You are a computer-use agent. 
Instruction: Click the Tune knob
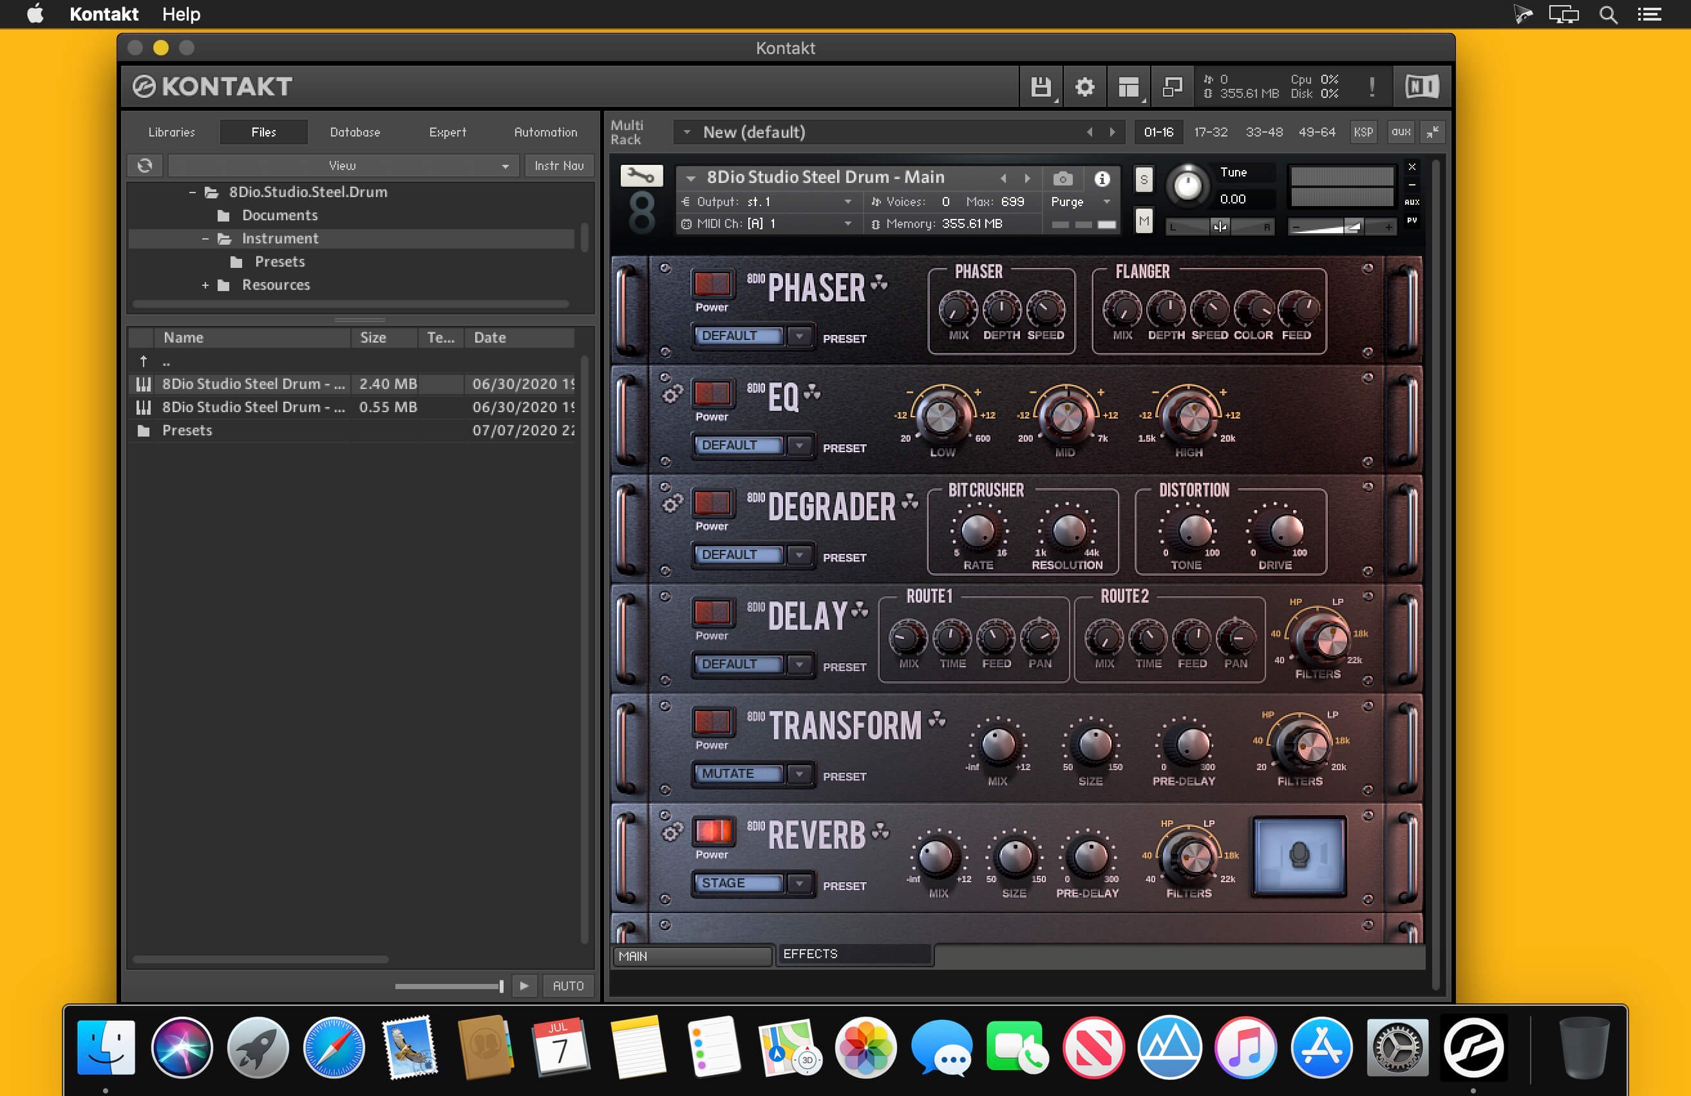pos(1187,186)
